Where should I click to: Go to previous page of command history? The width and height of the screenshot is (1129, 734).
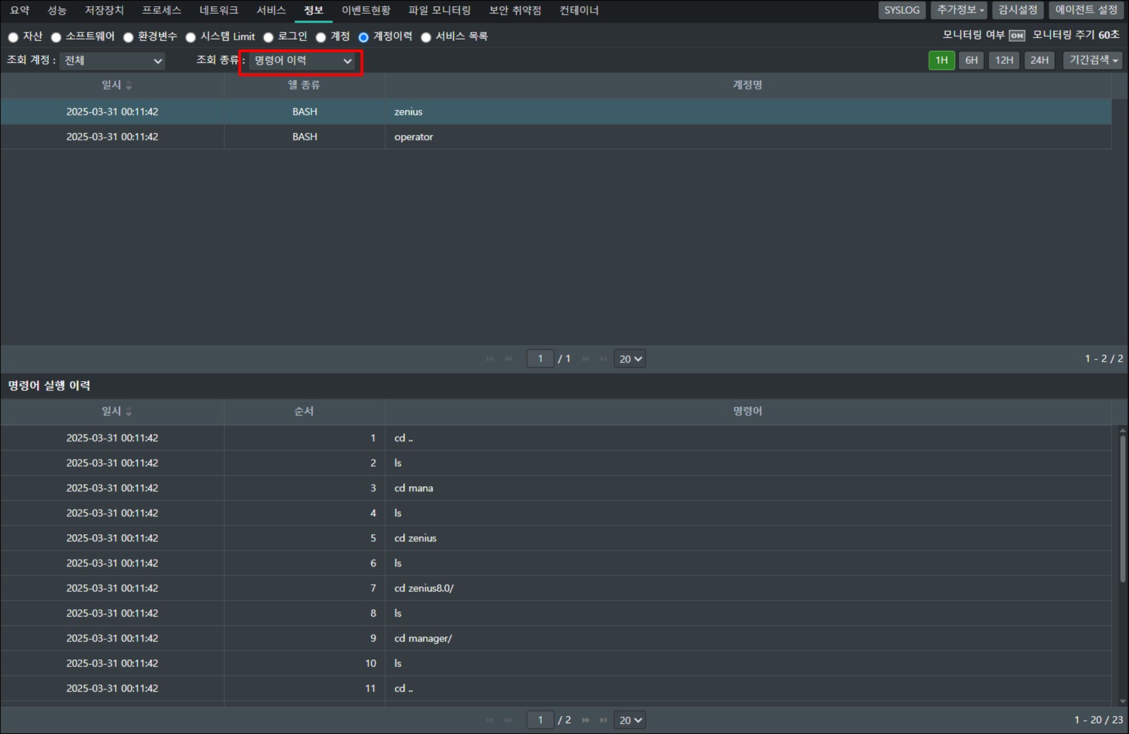508,720
